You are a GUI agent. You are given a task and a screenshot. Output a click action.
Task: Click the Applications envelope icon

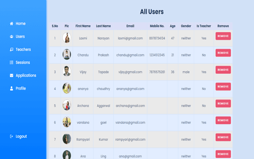click(x=12, y=75)
